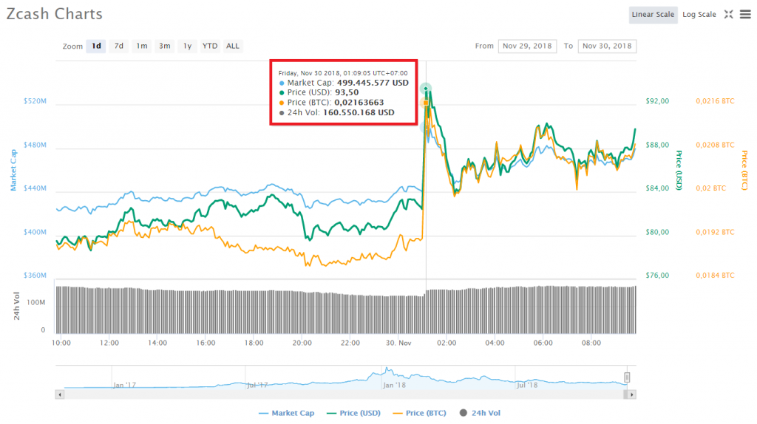Screen dimensions: 757x424
Task: Click the vertical Price (USD) axis title
Action: tap(679, 171)
